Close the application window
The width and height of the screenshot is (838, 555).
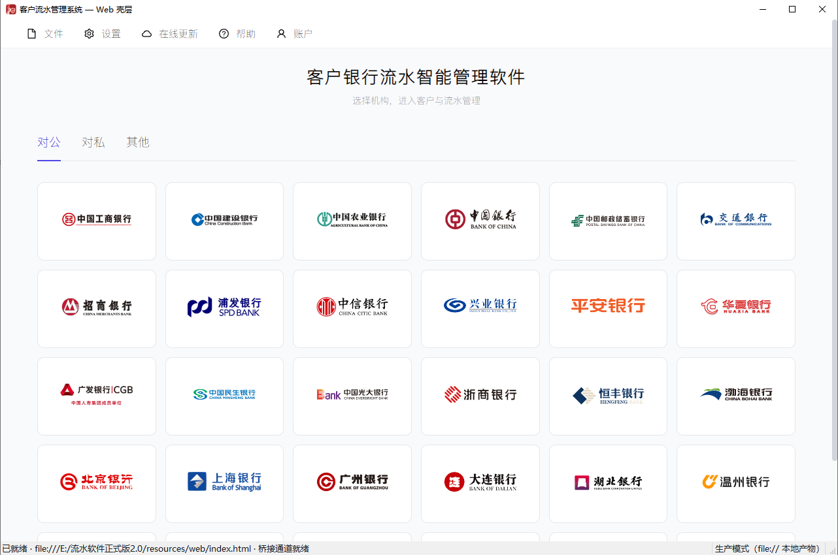click(x=822, y=9)
